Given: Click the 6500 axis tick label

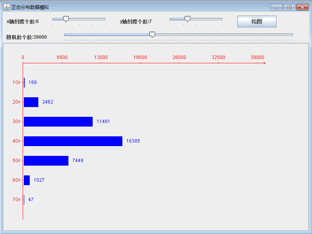Looking at the screenshot, I should pos(62,57).
